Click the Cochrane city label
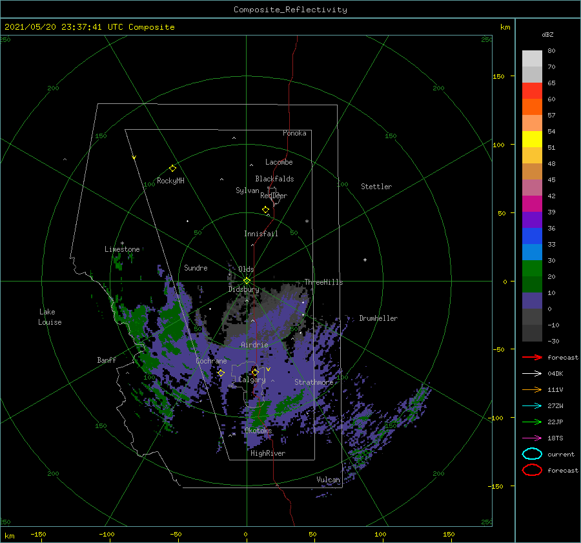Viewport: 581px width, 543px height. pyautogui.click(x=211, y=361)
